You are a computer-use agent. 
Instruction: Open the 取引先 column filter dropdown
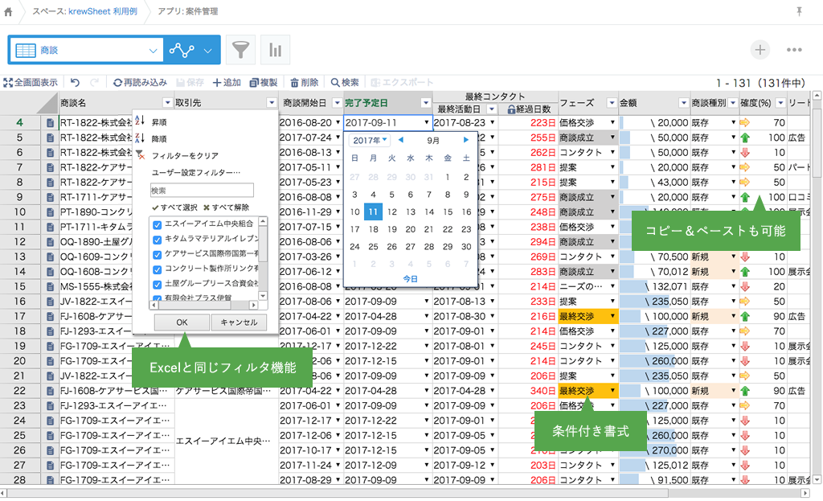pos(272,103)
